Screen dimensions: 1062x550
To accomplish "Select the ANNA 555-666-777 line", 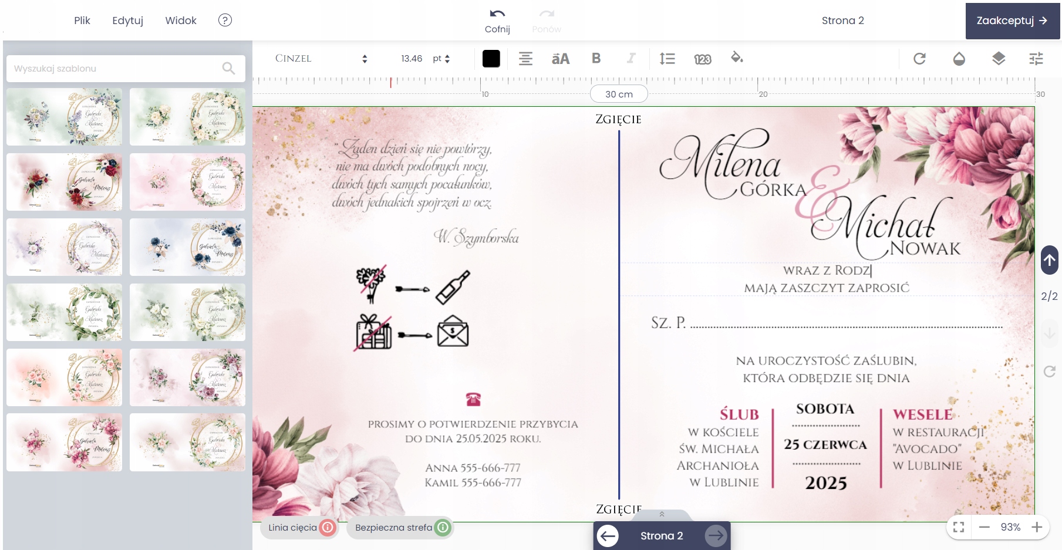I will [x=473, y=468].
